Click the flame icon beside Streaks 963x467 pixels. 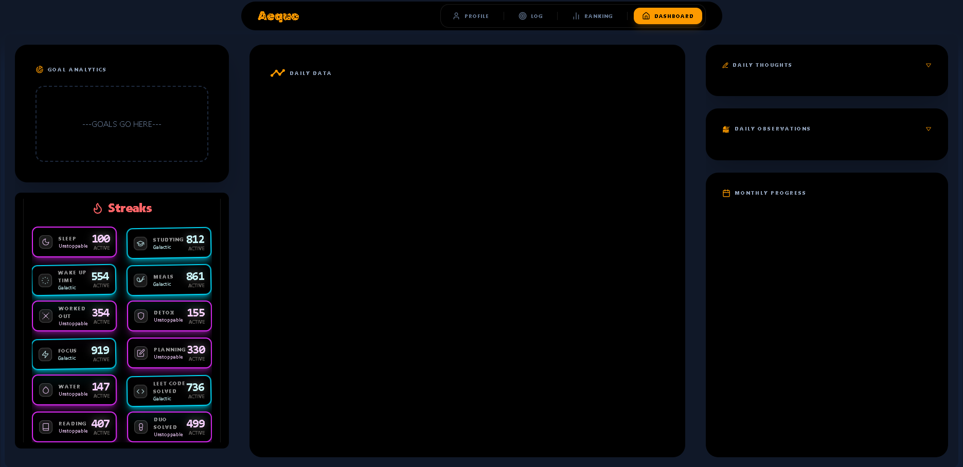tap(98, 208)
